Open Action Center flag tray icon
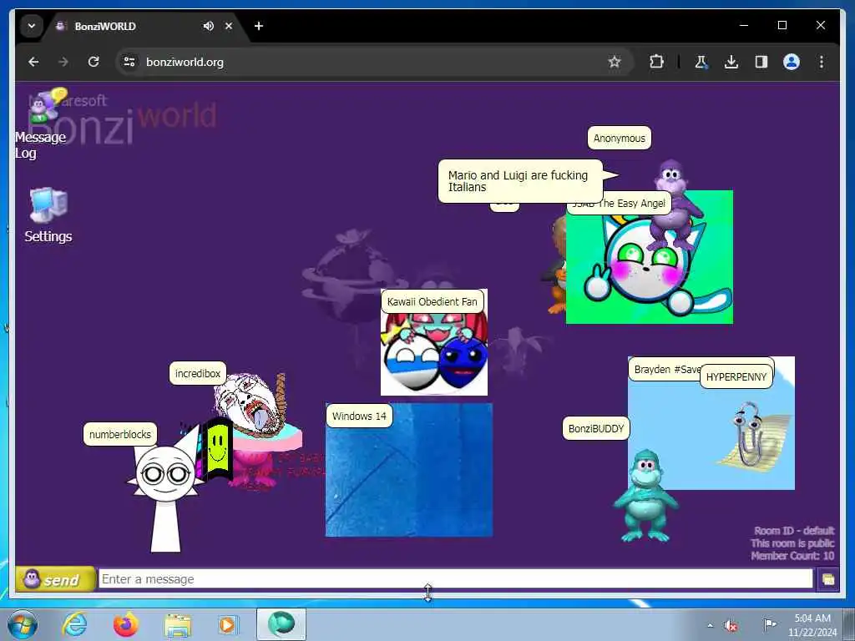The image size is (855, 641). pyautogui.click(x=769, y=624)
